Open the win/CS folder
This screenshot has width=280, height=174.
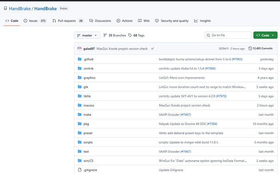pos(88,161)
